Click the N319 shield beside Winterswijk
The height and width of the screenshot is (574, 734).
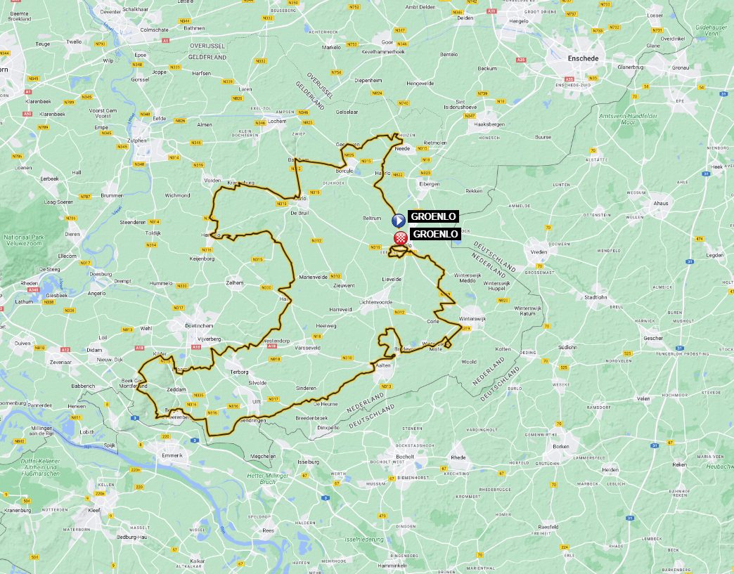point(465,329)
